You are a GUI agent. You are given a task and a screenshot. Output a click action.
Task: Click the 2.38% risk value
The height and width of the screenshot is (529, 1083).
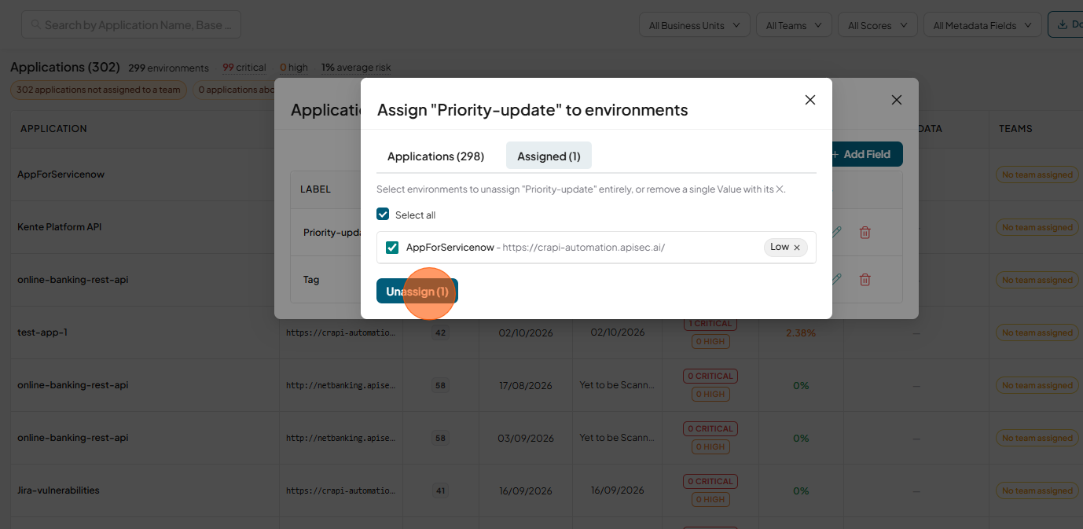click(x=801, y=333)
